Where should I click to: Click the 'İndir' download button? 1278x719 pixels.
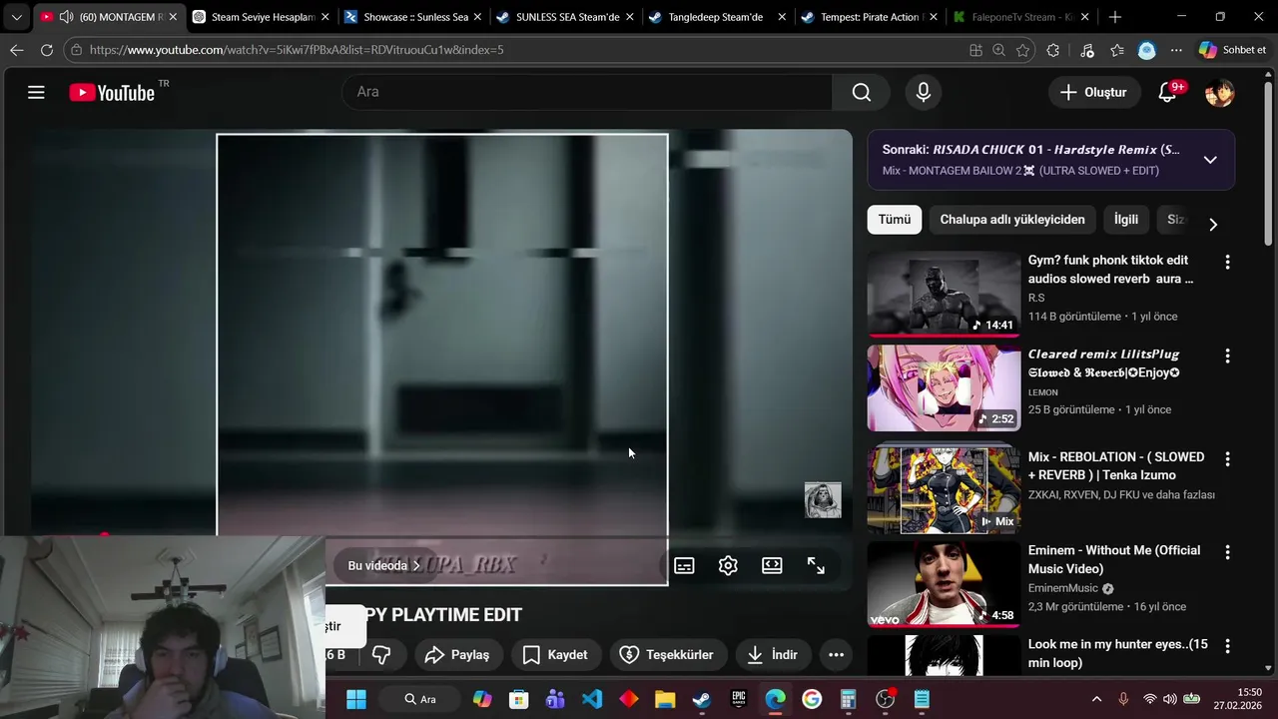tap(773, 655)
